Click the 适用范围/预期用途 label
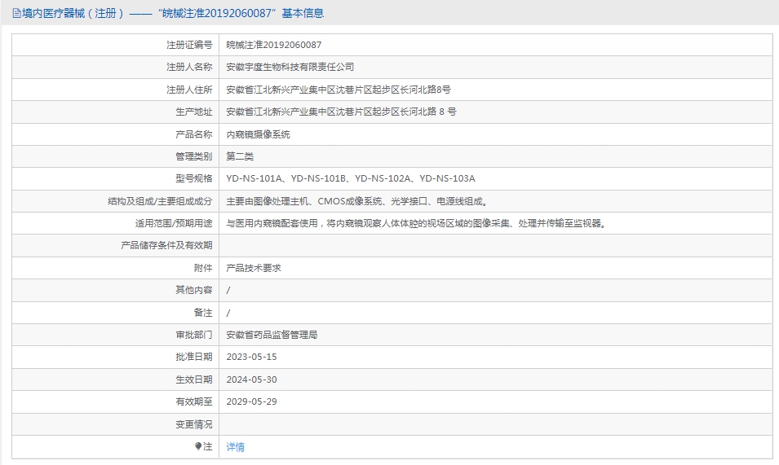This screenshot has height=465, width=779. 174,224
